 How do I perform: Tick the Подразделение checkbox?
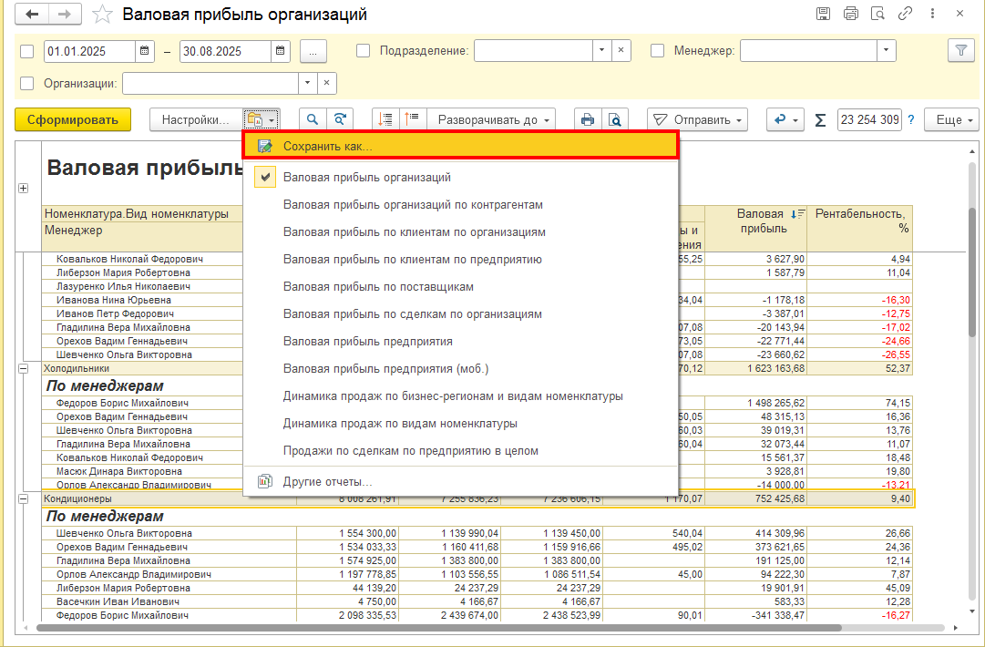(x=363, y=51)
